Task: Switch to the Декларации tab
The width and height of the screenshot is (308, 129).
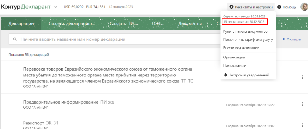Action: point(21,24)
